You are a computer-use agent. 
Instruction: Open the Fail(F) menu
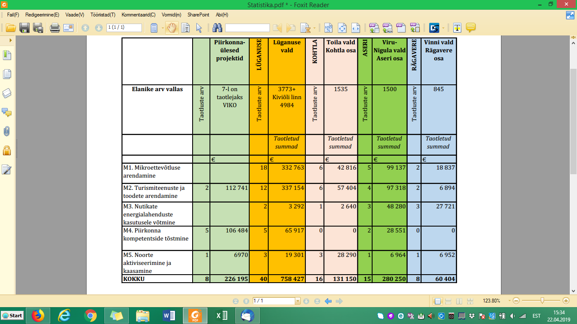[x=13, y=15]
